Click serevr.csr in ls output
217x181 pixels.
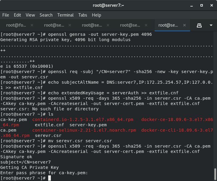pos(48,135)
